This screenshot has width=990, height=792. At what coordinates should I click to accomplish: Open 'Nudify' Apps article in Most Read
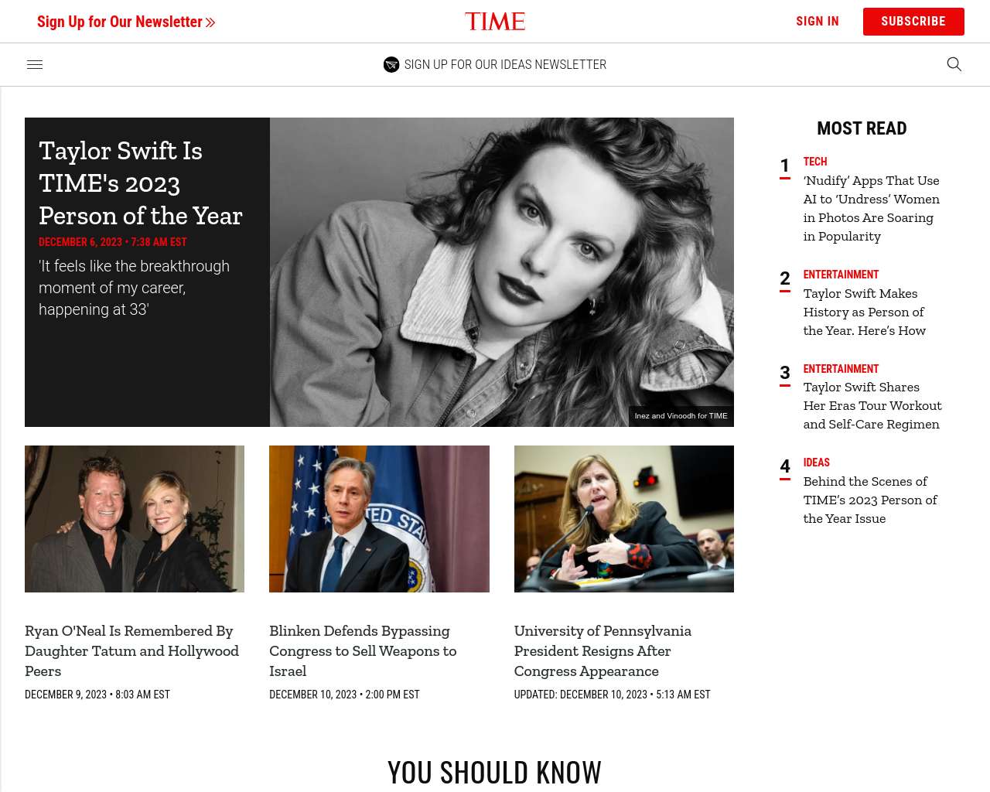coord(872,209)
